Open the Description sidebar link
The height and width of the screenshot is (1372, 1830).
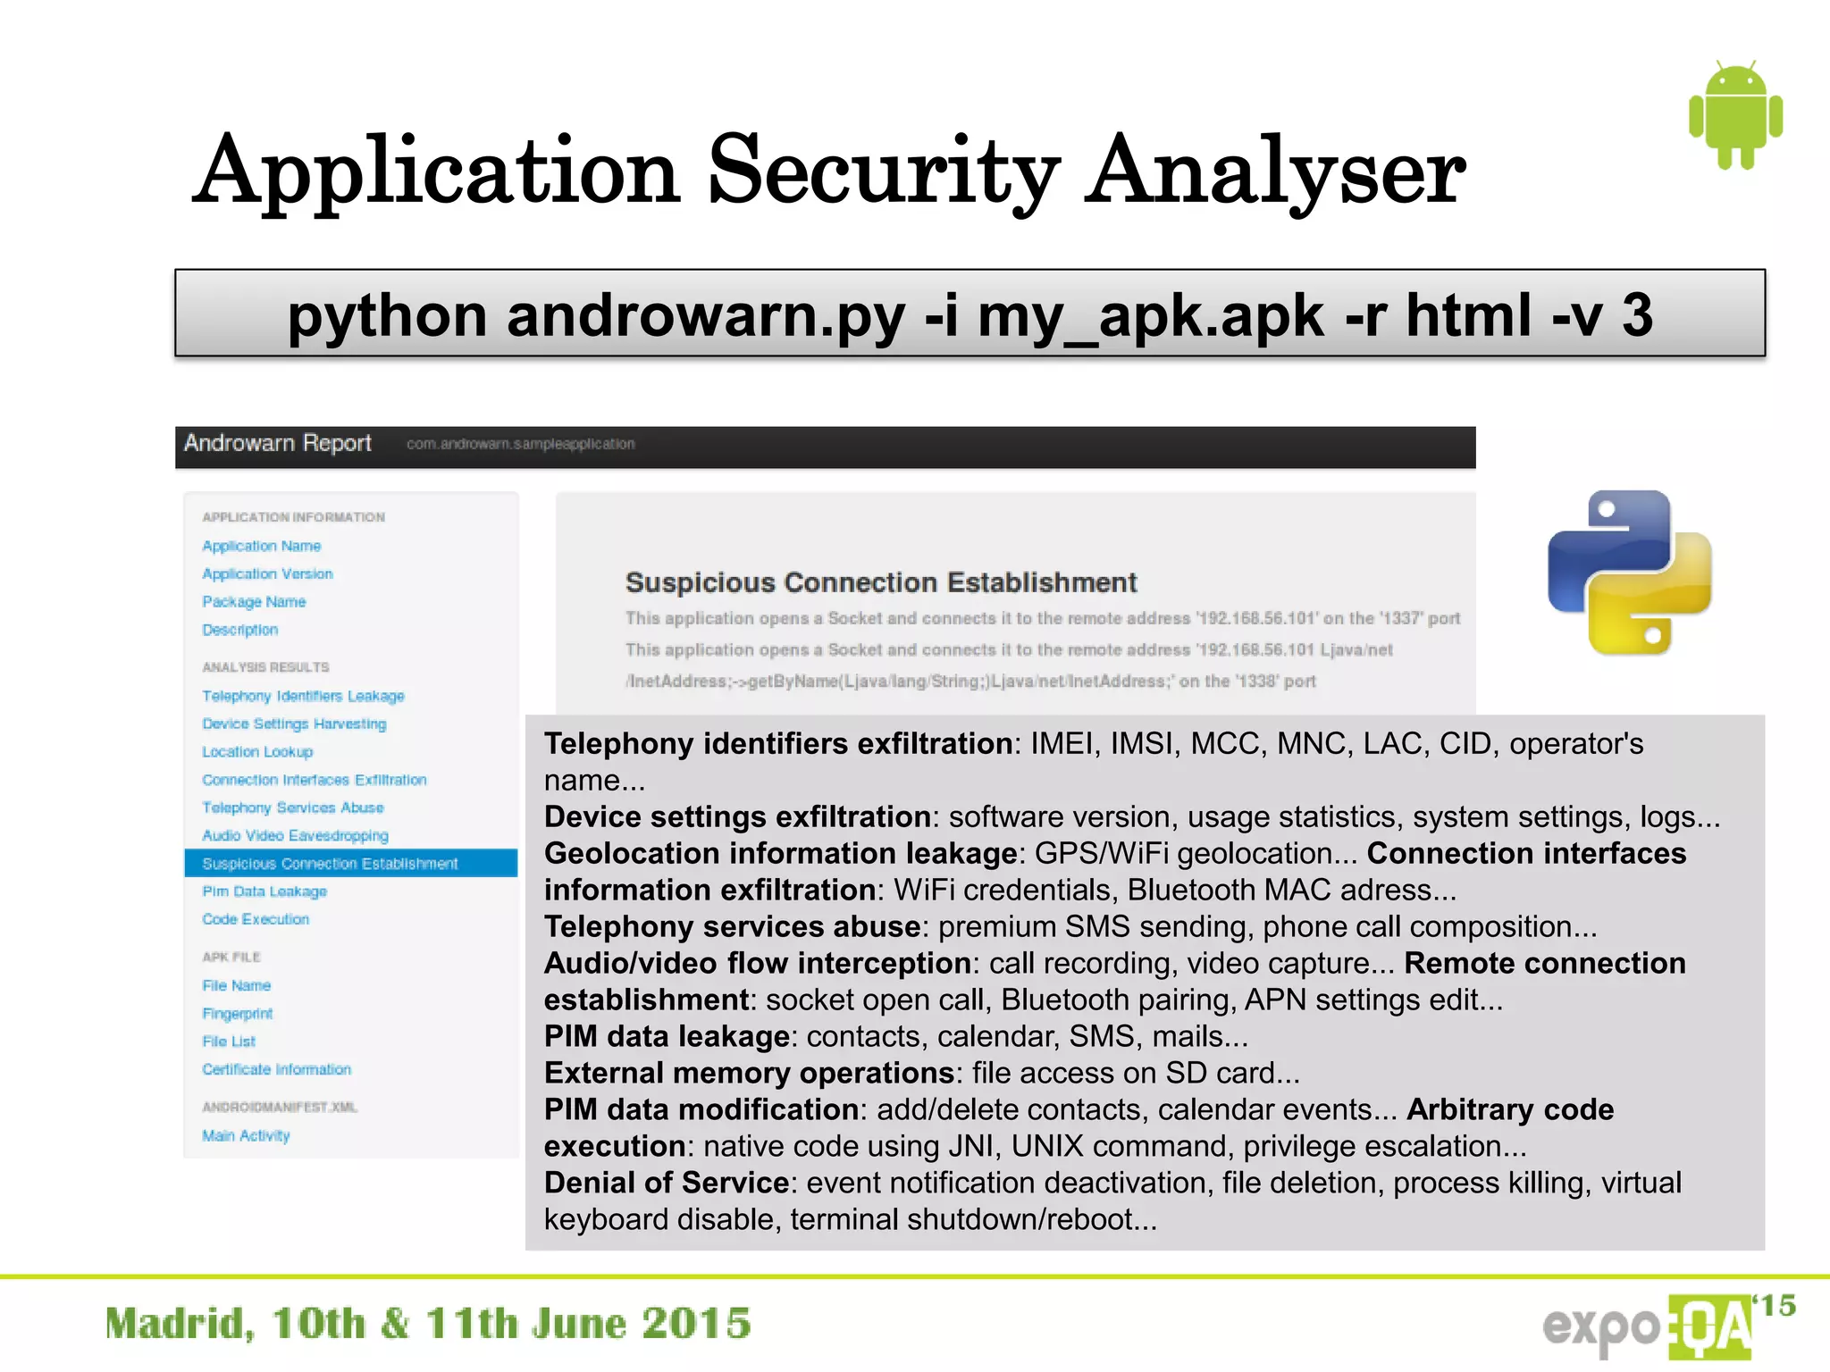click(x=239, y=630)
